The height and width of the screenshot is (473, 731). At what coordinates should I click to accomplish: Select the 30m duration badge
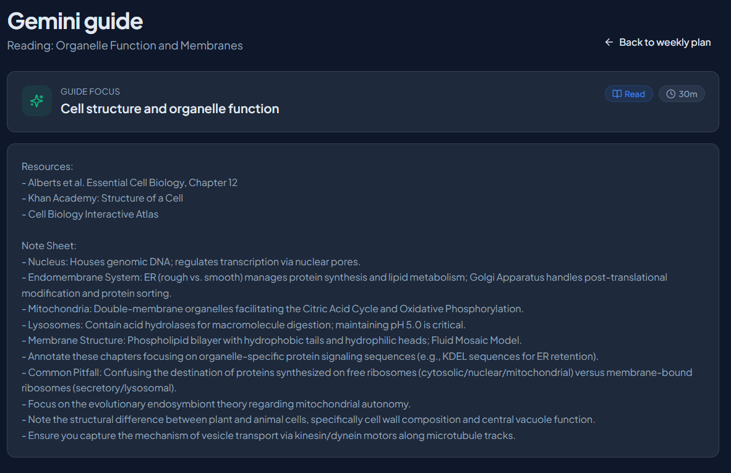coord(681,94)
